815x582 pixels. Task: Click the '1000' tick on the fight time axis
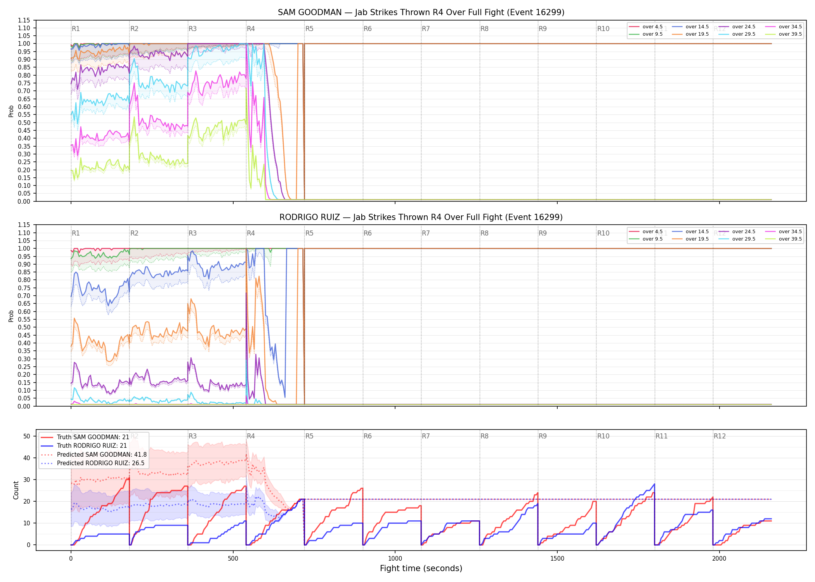tap(395, 559)
